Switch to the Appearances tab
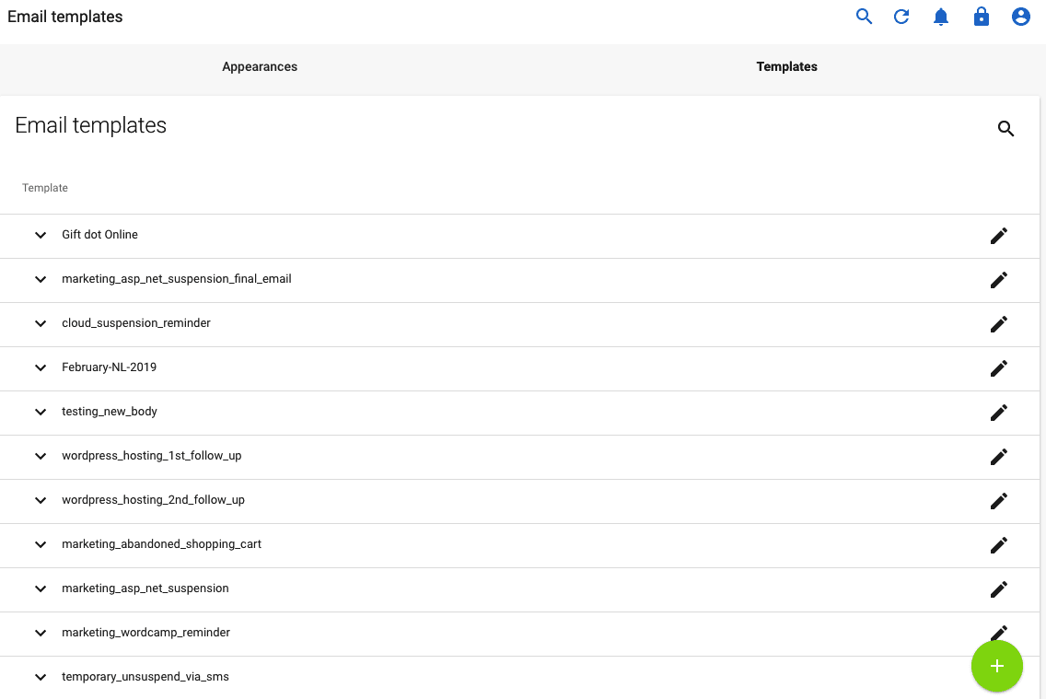The image size is (1046, 699). pos(259,66)
